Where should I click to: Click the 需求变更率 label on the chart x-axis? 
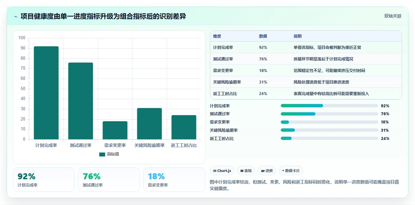[x=115, y=146]
